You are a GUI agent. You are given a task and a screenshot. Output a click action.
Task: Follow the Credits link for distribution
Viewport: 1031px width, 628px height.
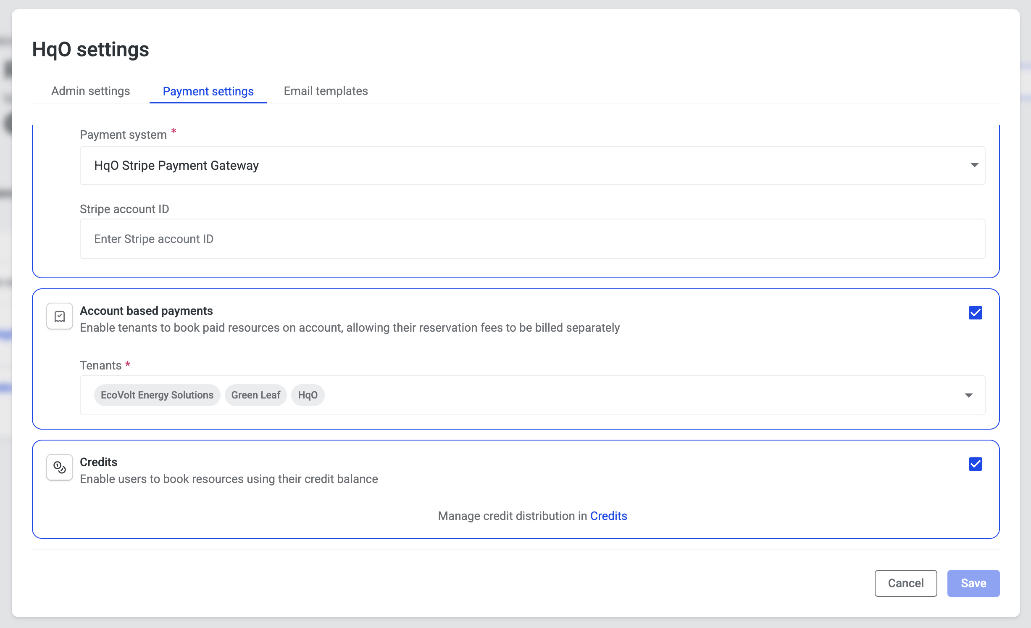point(608,516)
